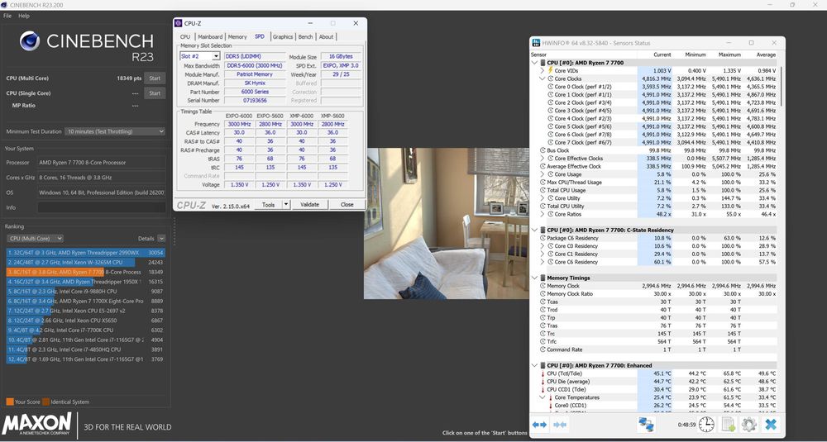
Task: Click the Tools button in CPU-Z
Action: [x=269, y=204]
